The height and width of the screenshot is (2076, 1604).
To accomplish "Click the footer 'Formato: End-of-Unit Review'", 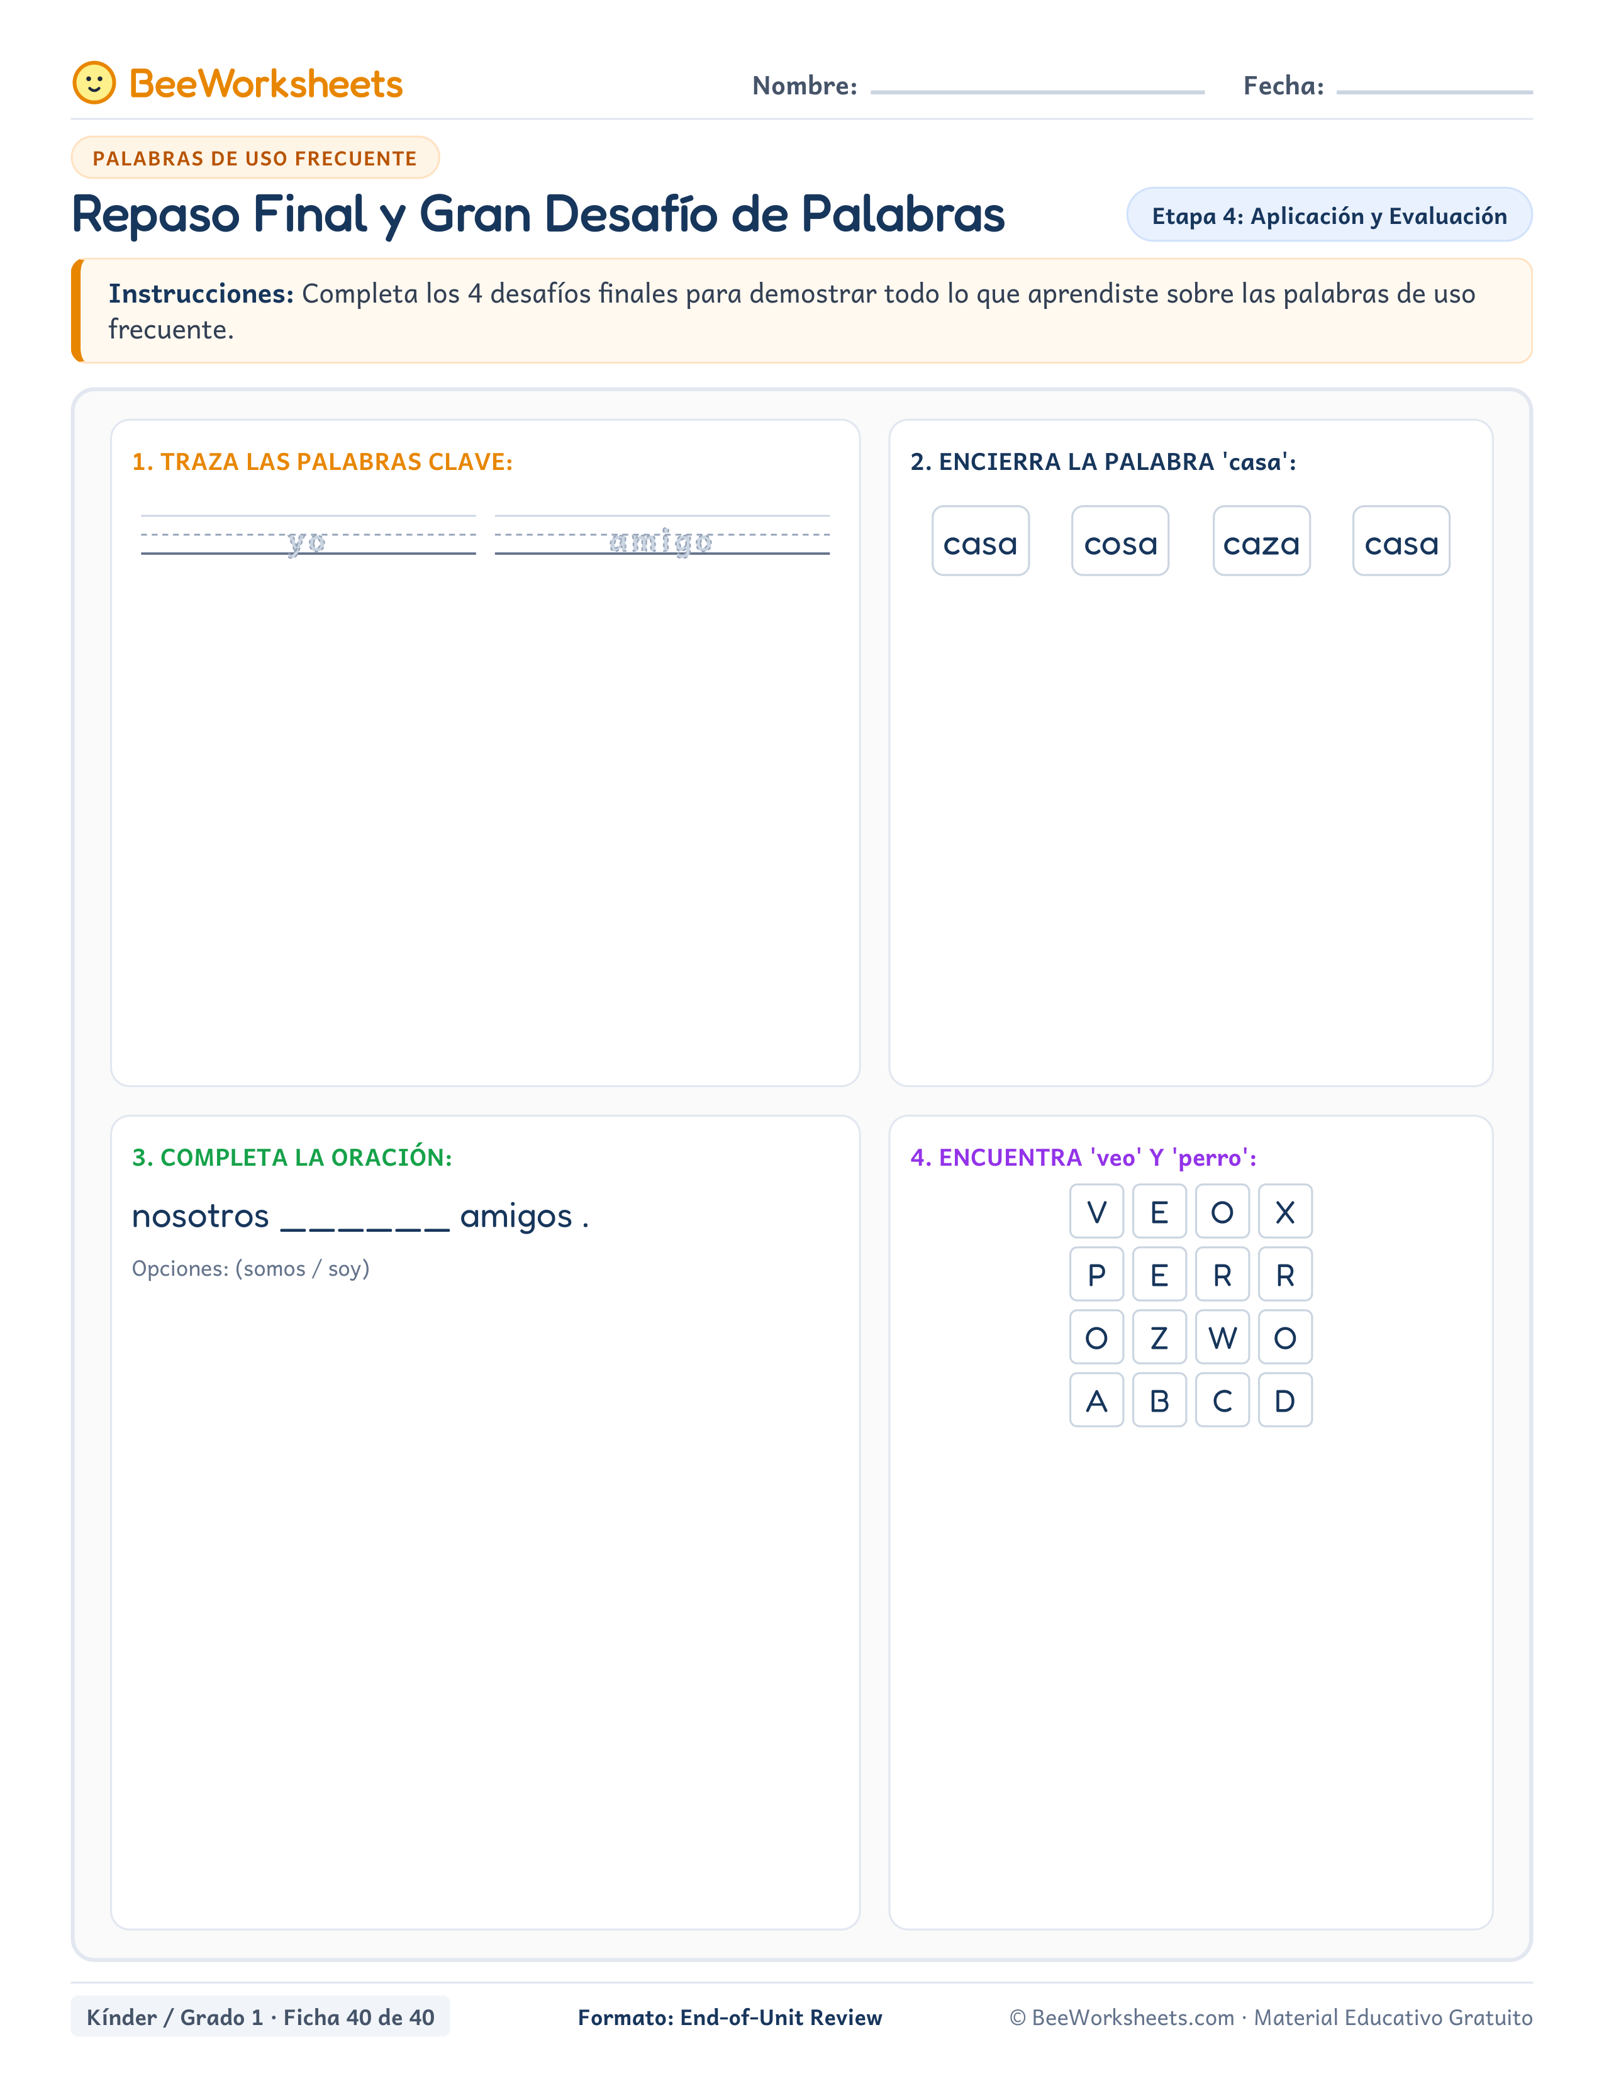I will coord(730,2017).
